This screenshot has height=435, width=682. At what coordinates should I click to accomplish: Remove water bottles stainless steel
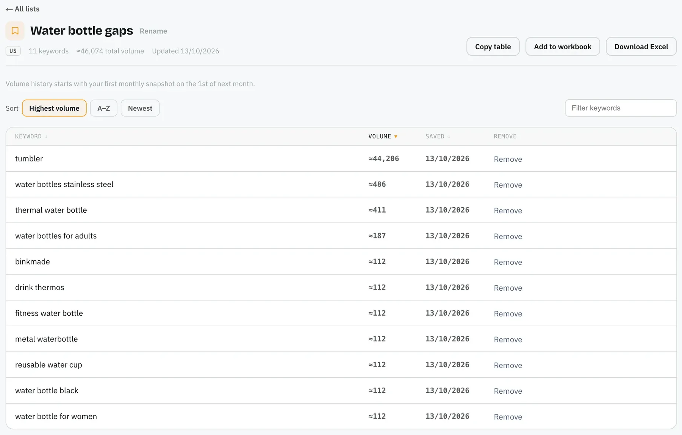(508, 185)
